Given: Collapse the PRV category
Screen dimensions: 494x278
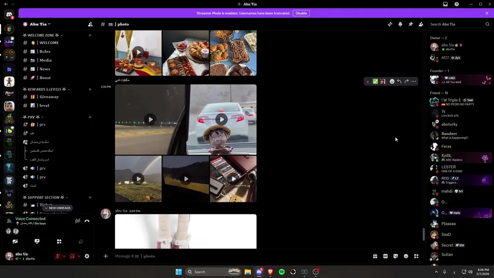Looking at the screenshot, I should pyautogui.click(x=33, y=117).
